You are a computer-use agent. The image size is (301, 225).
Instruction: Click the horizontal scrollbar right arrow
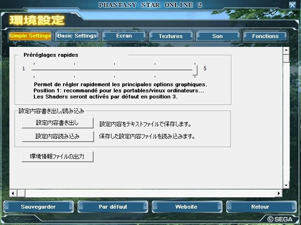point(279,194)
